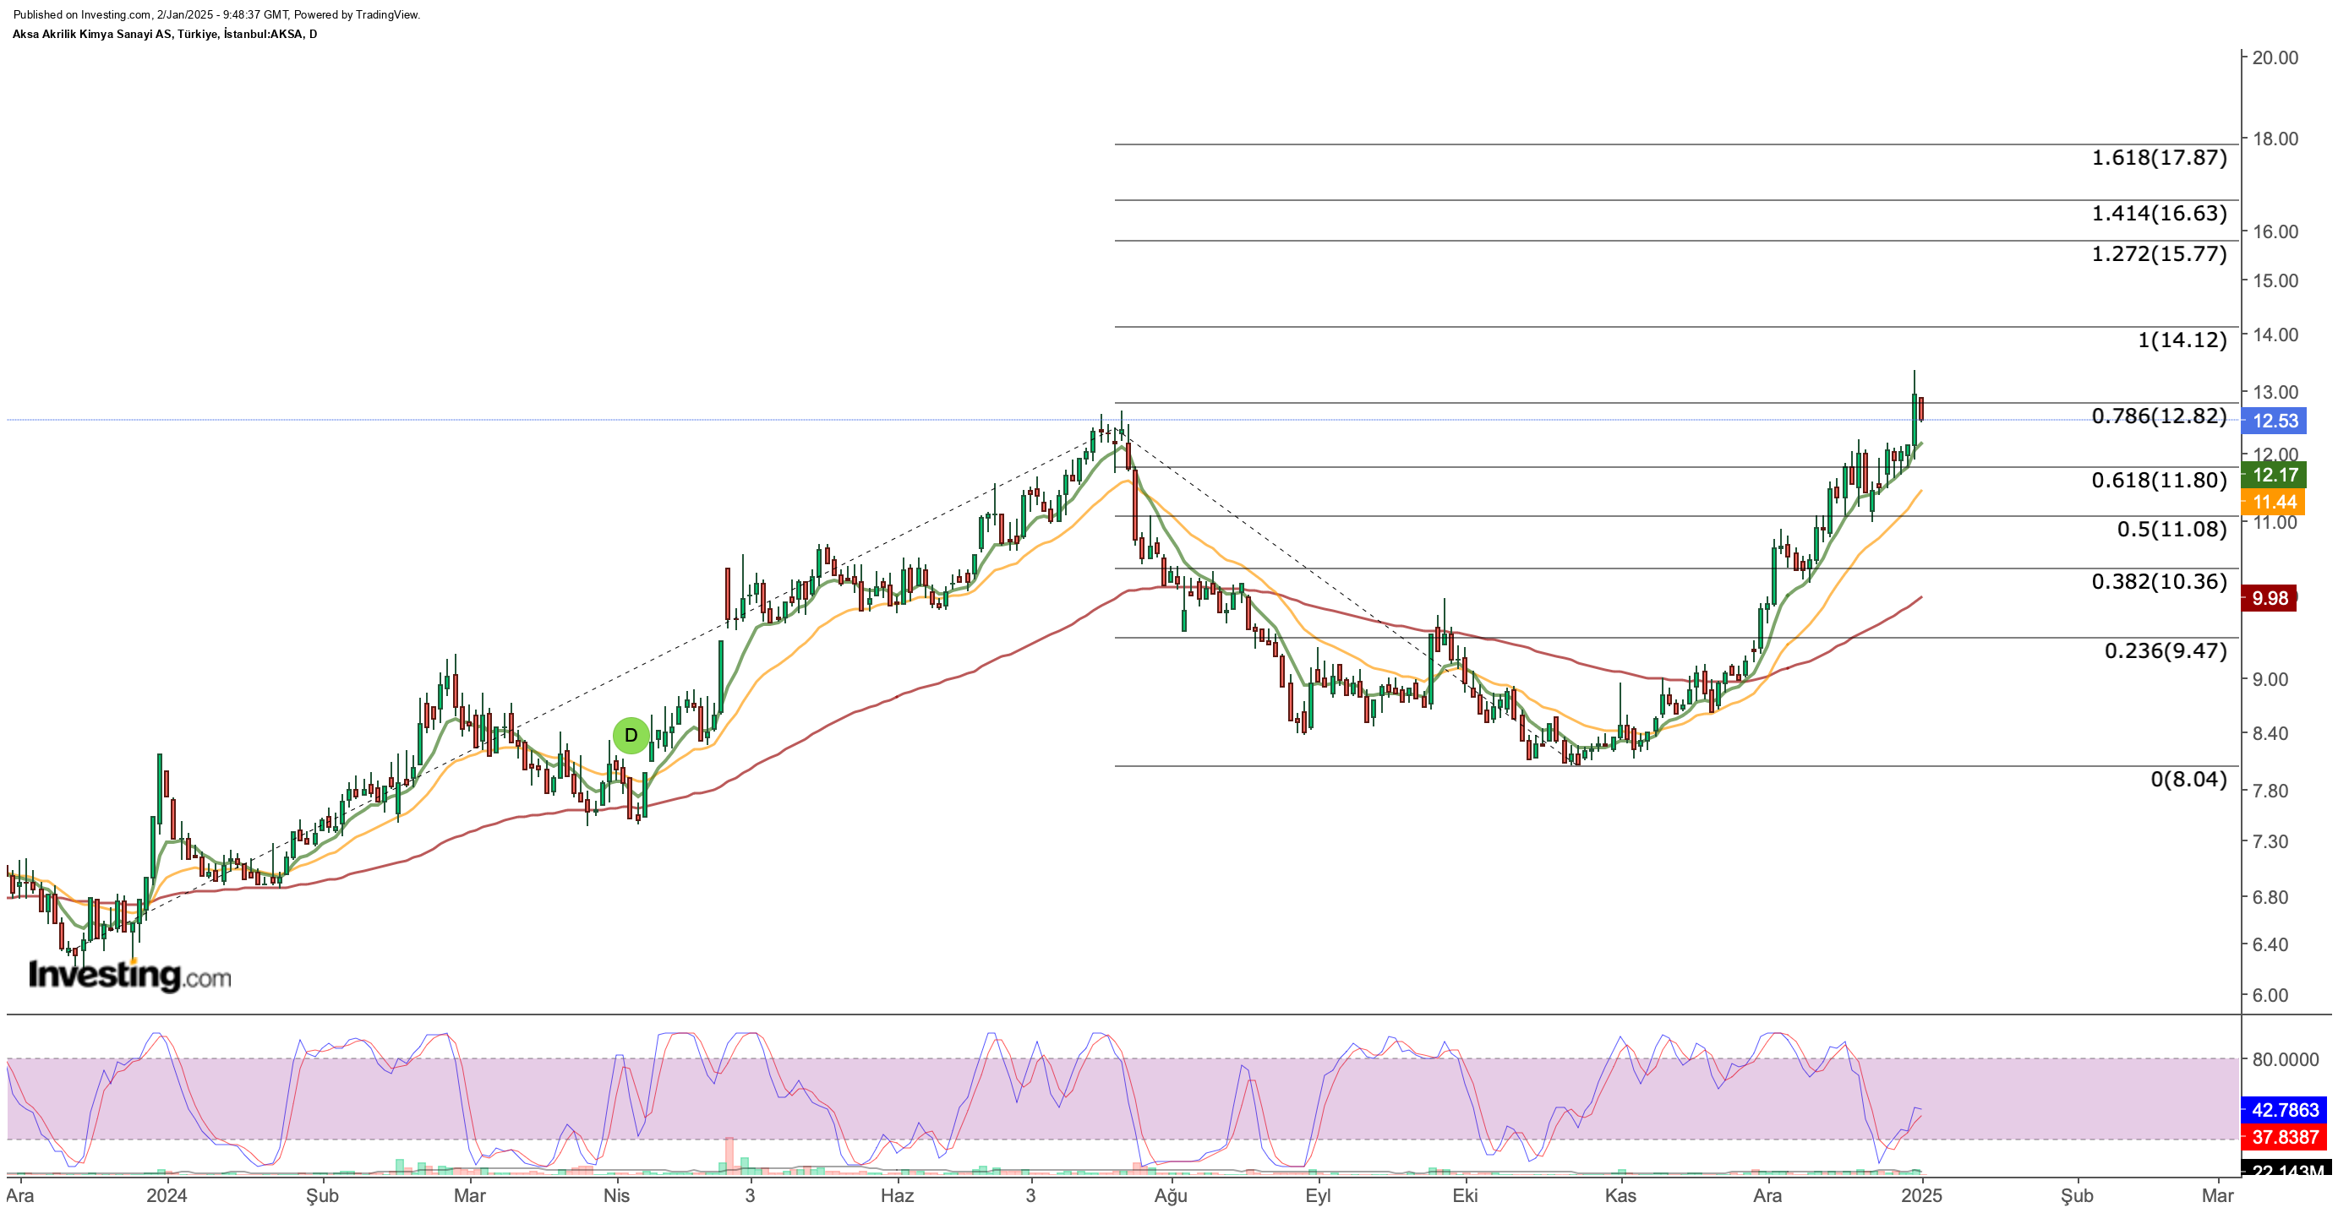2338x1213 pixels.
Task: Click the 6.40 price axis label
Action: pyautogui.click(x=2270, y=945)
